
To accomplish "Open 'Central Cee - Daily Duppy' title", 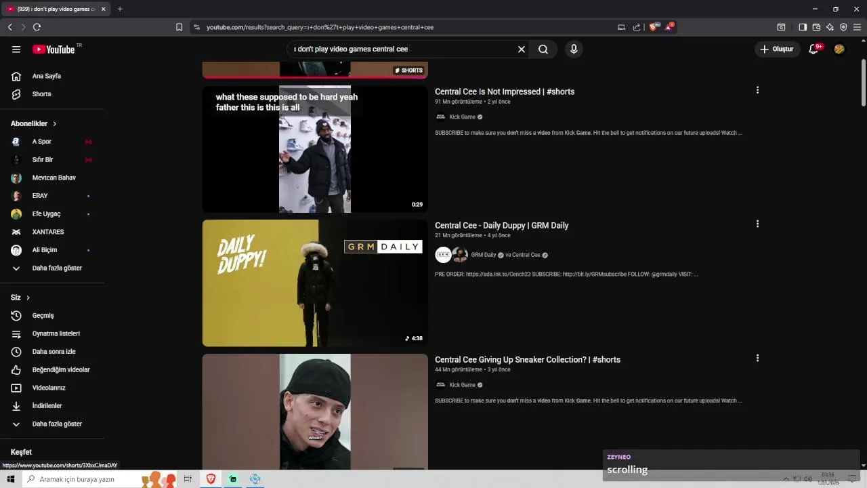I will click(x=502, y=225).
